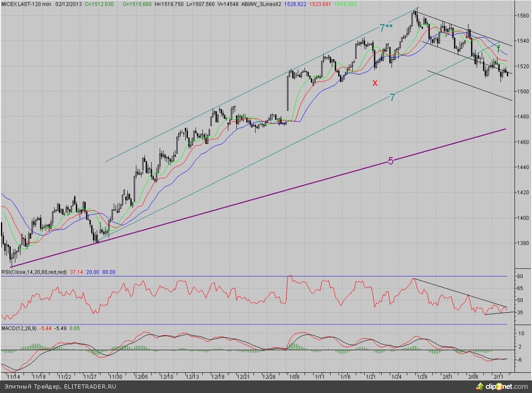Click the green 'f' wave label
Viewport: 532px width, 393px height.
[498, 49]
